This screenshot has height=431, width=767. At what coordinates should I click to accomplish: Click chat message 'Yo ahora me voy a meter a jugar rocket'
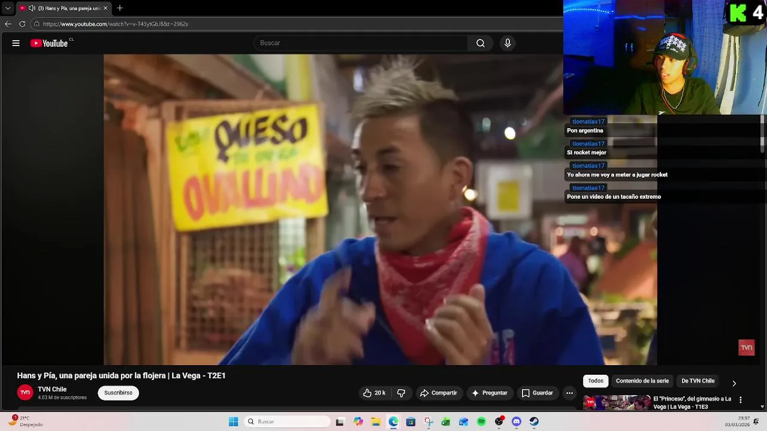617,175
